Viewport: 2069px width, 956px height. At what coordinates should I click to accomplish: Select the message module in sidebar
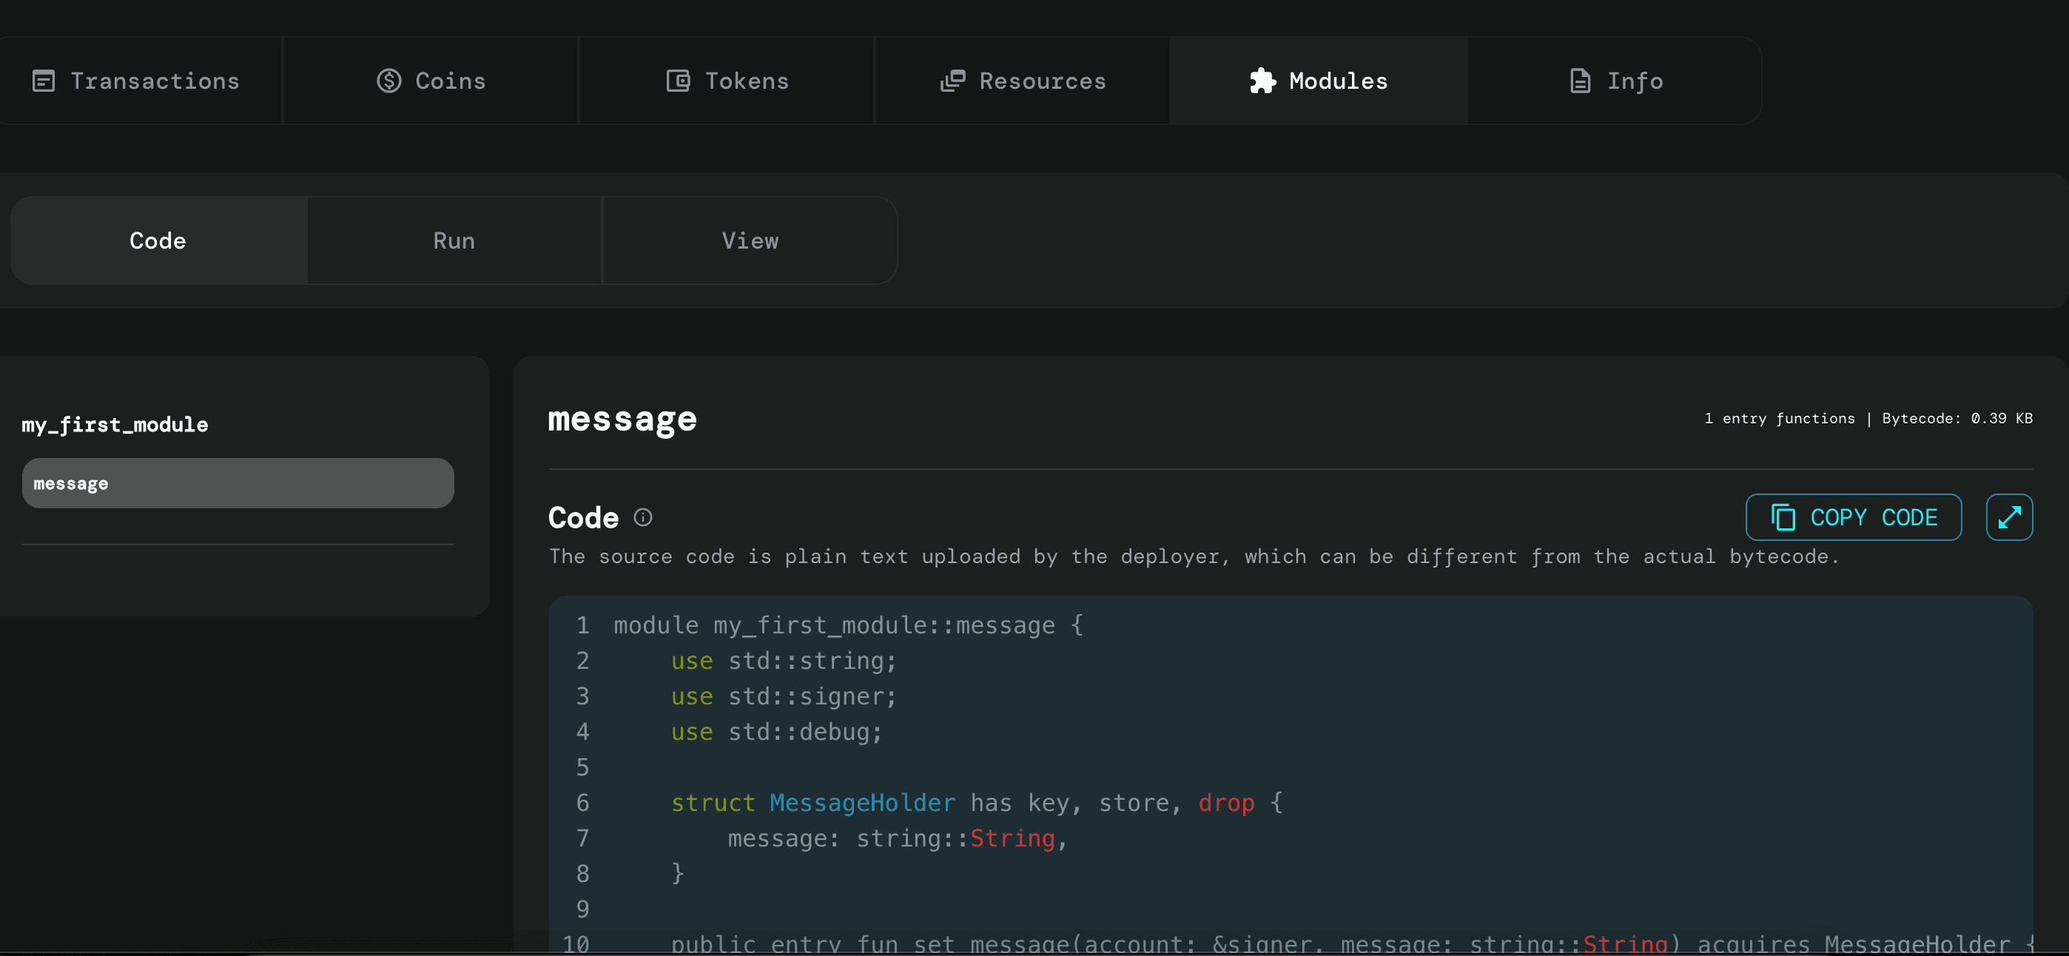coord(238,484)
